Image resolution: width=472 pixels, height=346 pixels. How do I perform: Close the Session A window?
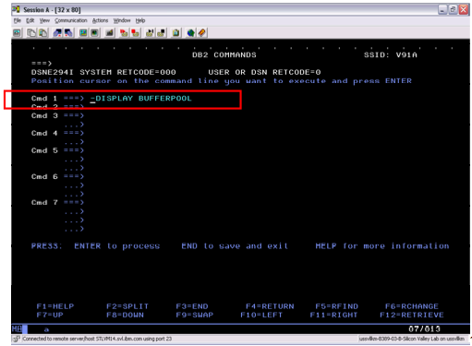coord(464,10)
